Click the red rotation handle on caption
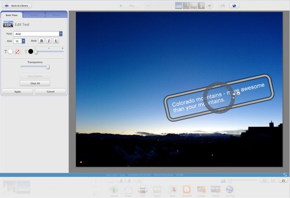Screen dimensions: 290x198 point(238,93)
